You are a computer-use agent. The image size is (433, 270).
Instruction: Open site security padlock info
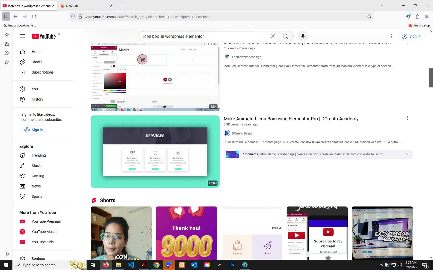coord(80,16)
